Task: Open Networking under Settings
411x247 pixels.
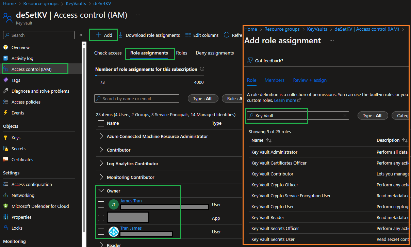Action: point(23,195)
